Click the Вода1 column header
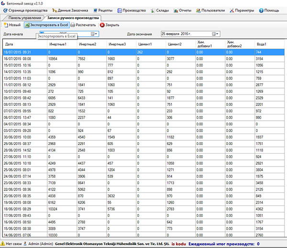 click(x=261, y=44)
